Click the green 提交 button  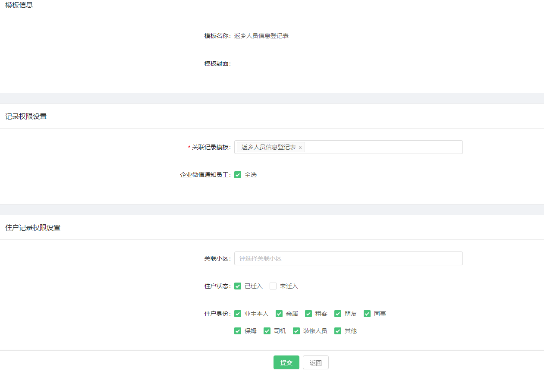pyautogui.click(x=286, y=362)
